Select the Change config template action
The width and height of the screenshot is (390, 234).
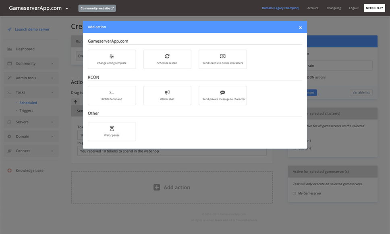point(112,60)
